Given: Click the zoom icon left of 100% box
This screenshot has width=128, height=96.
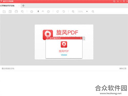Looking at the screenshot, I should [73, 12].
